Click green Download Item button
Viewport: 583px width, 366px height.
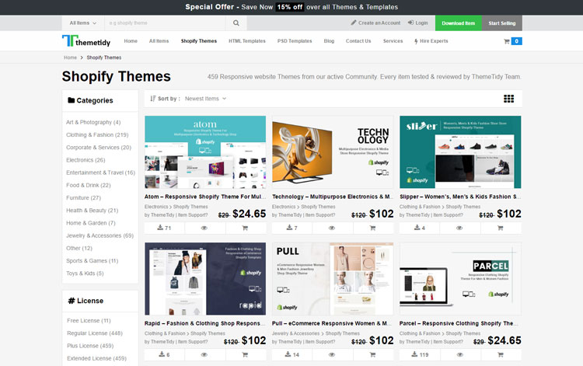click(458, 23)
